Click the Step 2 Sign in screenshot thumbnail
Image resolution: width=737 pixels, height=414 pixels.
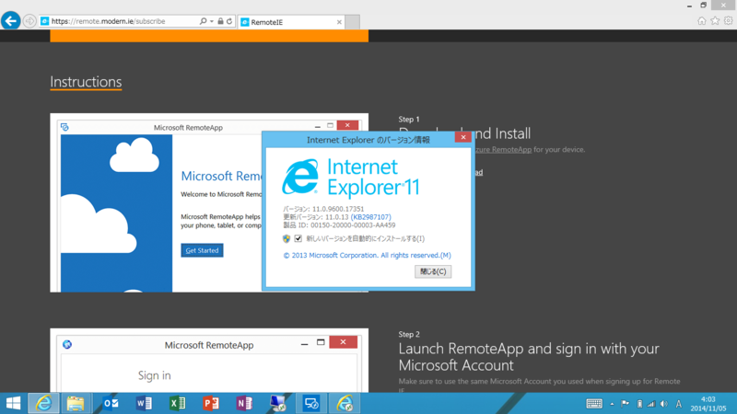coord(209,361)
